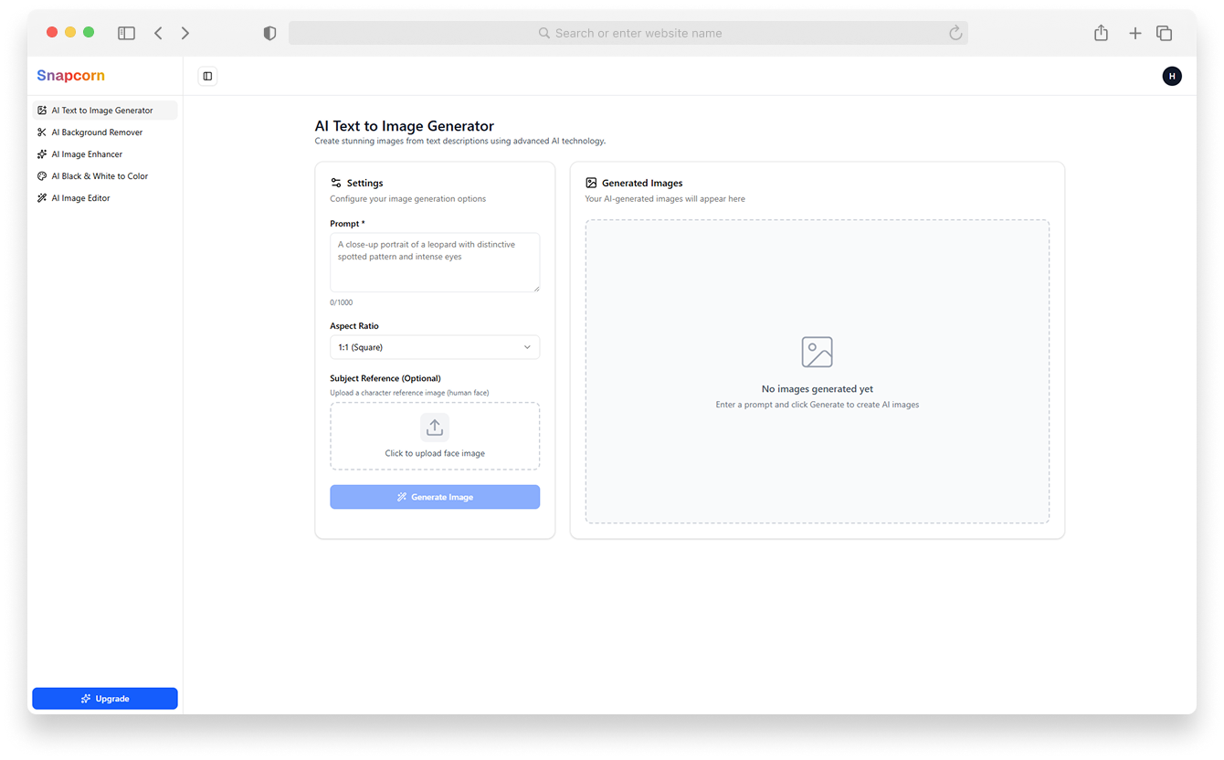This screenshot has width=1224, height=760.
Task: Go back with the Safari back arrow
Action: pos(158,33)
